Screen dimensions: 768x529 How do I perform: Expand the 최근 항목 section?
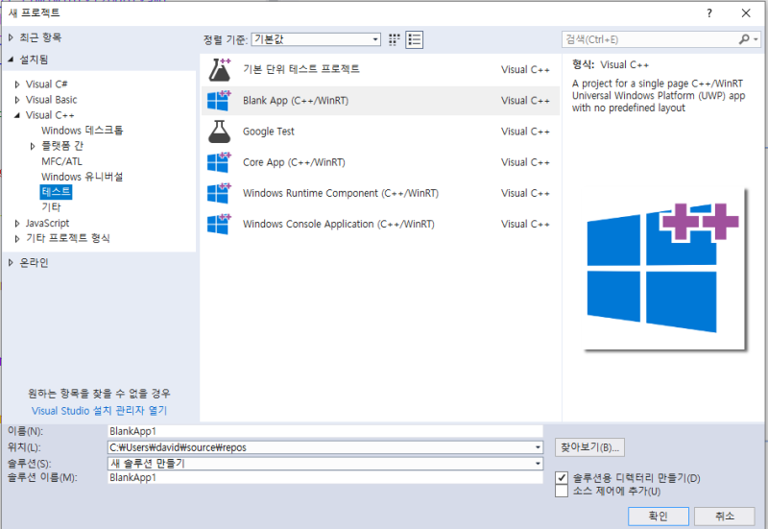coord(11,37)
